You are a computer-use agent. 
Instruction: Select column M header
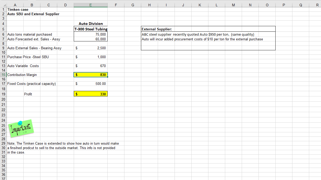coord(233,5)
